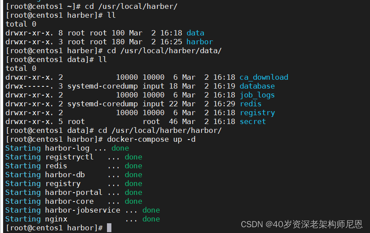The height and width of the screenshot is (233, 370).
Task: Click 'drwx------.' permissions of database row
Action: (x=30, y=86)
